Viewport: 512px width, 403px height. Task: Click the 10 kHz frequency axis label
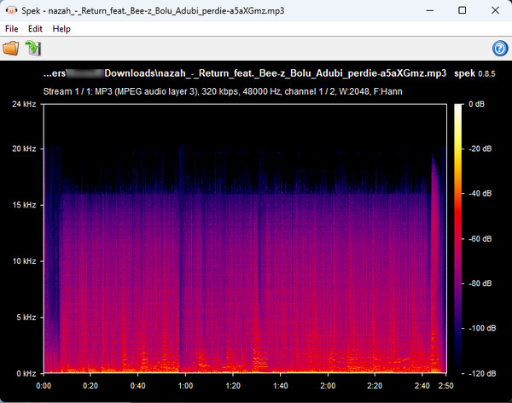coord(24,261)
